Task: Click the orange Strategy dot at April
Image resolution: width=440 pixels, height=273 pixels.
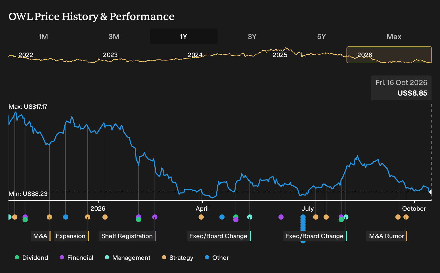Action: pyautogui.click(x=201, y=217)
